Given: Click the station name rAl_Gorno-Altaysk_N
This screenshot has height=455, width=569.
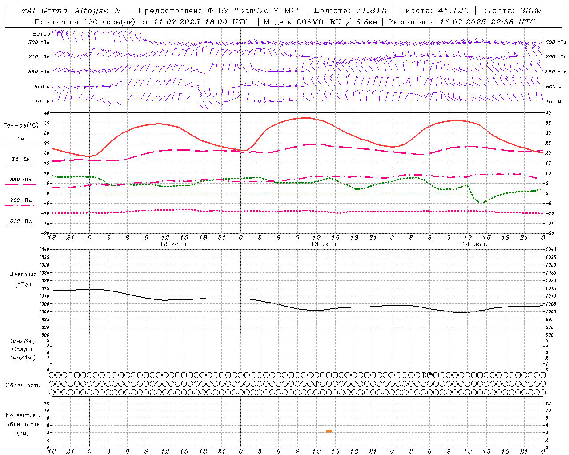Looking at the screenshot, I should (x=71, y=11).
